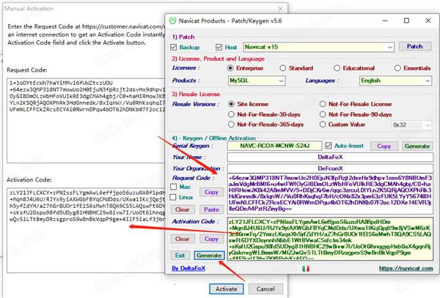The width and height of the screenshot is (440, 298).
Task: Copy the serial keygen value
Action: [384, 146]
